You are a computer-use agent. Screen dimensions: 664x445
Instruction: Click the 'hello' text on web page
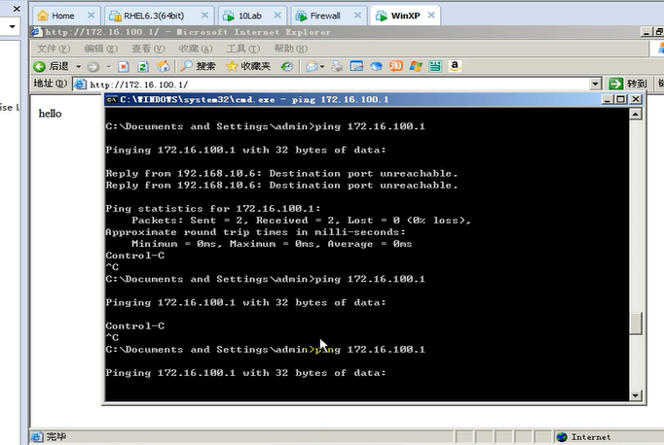(x=50, y=114)
